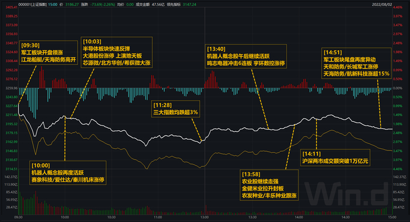410x222 pixels.
Task: Click the 3227.64 price axis label
Action: pyautogui.click(x=12, y=106)
